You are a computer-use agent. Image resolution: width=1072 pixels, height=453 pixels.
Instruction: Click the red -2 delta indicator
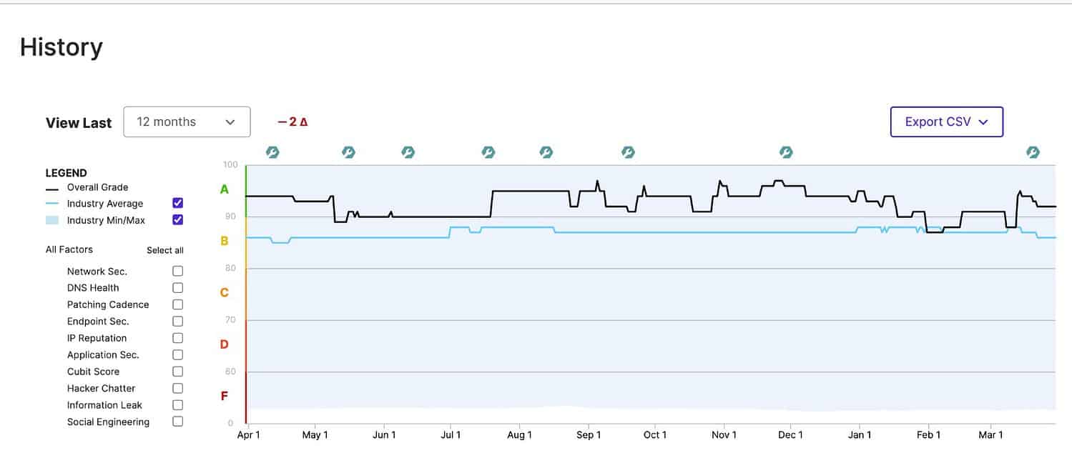coord(292,122)
